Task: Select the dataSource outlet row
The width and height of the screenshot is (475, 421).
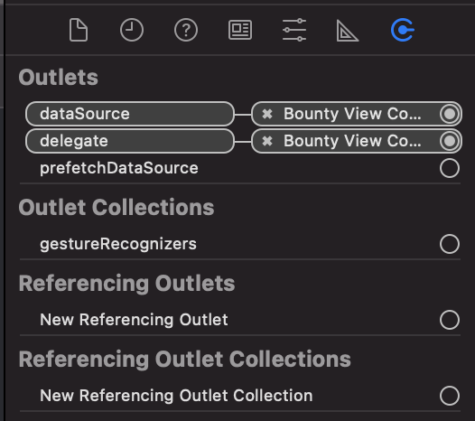Action: [130, 114]
